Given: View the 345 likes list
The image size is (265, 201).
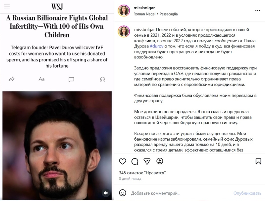Looking at the screenshot, I should coord(142,173).
